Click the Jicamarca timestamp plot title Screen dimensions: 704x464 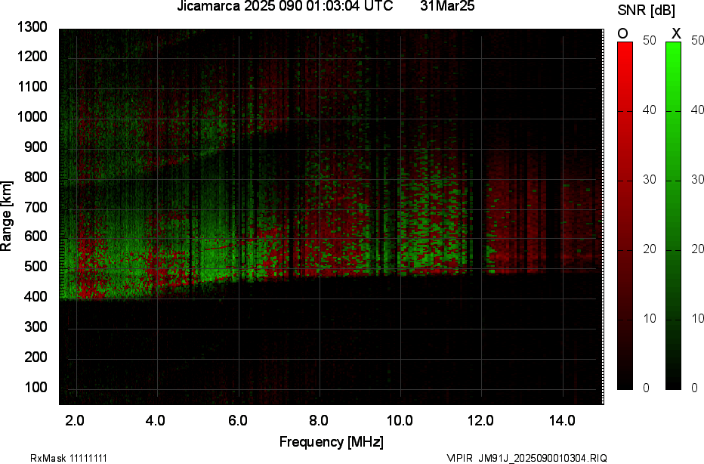(x=285, y=7)
